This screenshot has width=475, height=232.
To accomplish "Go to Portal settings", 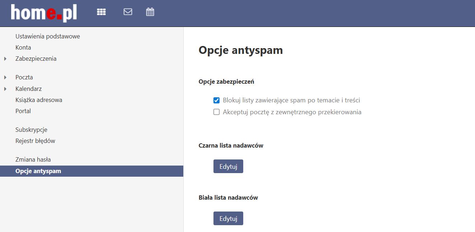I will pos(23,111).
